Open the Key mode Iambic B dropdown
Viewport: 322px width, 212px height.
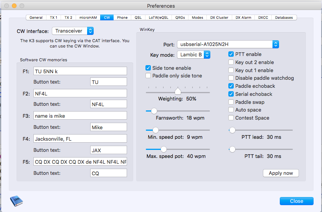193,55
